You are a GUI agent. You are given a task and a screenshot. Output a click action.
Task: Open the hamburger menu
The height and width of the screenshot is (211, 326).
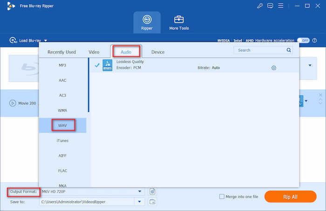281,6
